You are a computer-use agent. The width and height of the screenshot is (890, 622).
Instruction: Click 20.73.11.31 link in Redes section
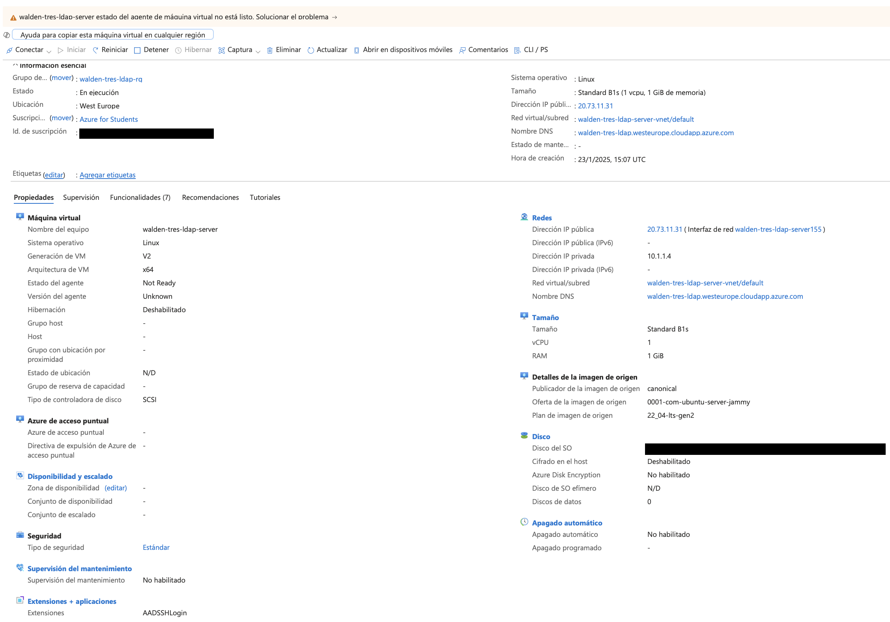[x=664, y=229]
